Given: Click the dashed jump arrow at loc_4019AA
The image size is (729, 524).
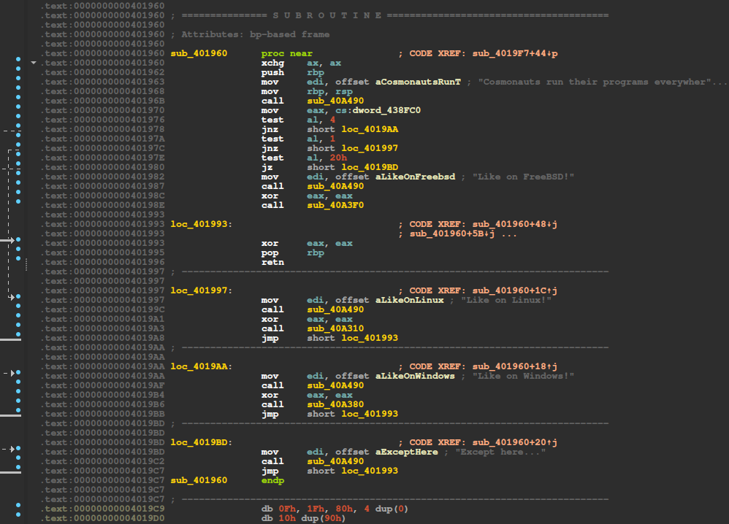Looking at the screenshot, I should (10, 373).
